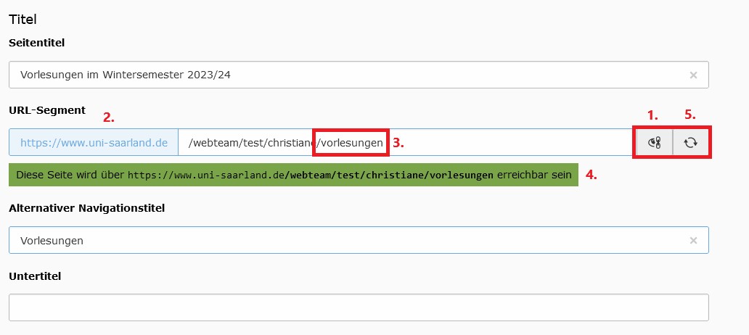This screenshot has width=749, height=335.
Task: Click into the empty Untertitel field
Action: [359, 307]
